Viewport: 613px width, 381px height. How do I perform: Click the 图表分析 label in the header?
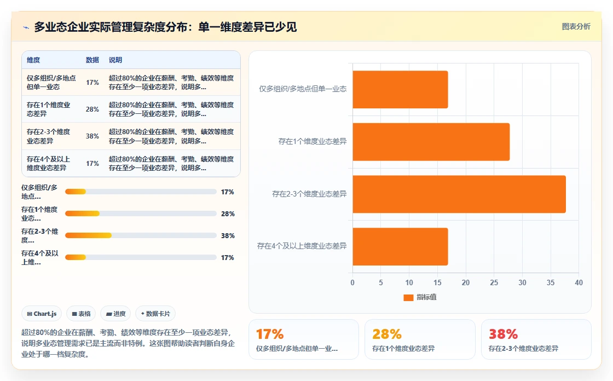[576, 27]
